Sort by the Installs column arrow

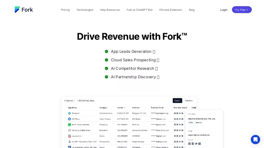tap(125, 108)
